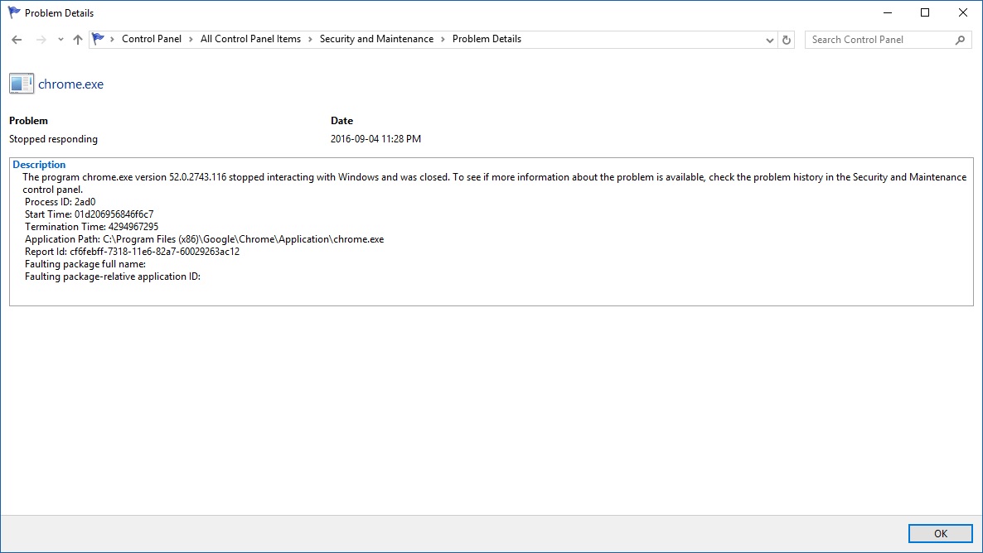
Task: Go up one level with up arrow
Action: [78, 40]
